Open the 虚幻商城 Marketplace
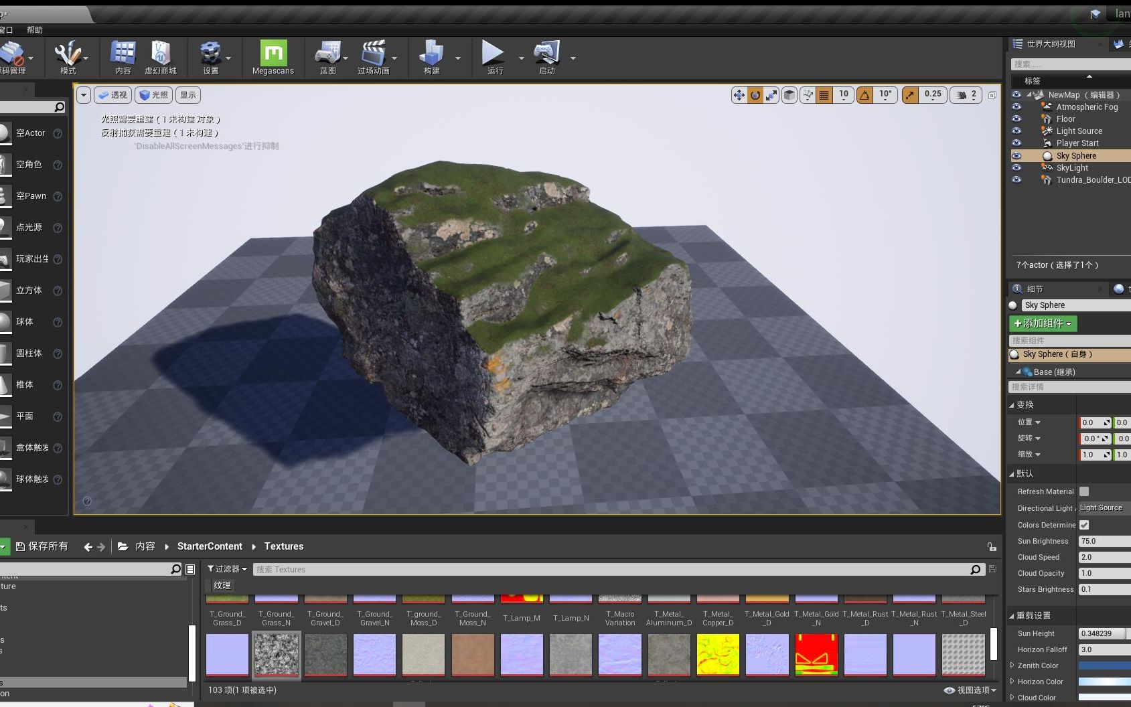The image size is (1131, 707). coord(161,57)
